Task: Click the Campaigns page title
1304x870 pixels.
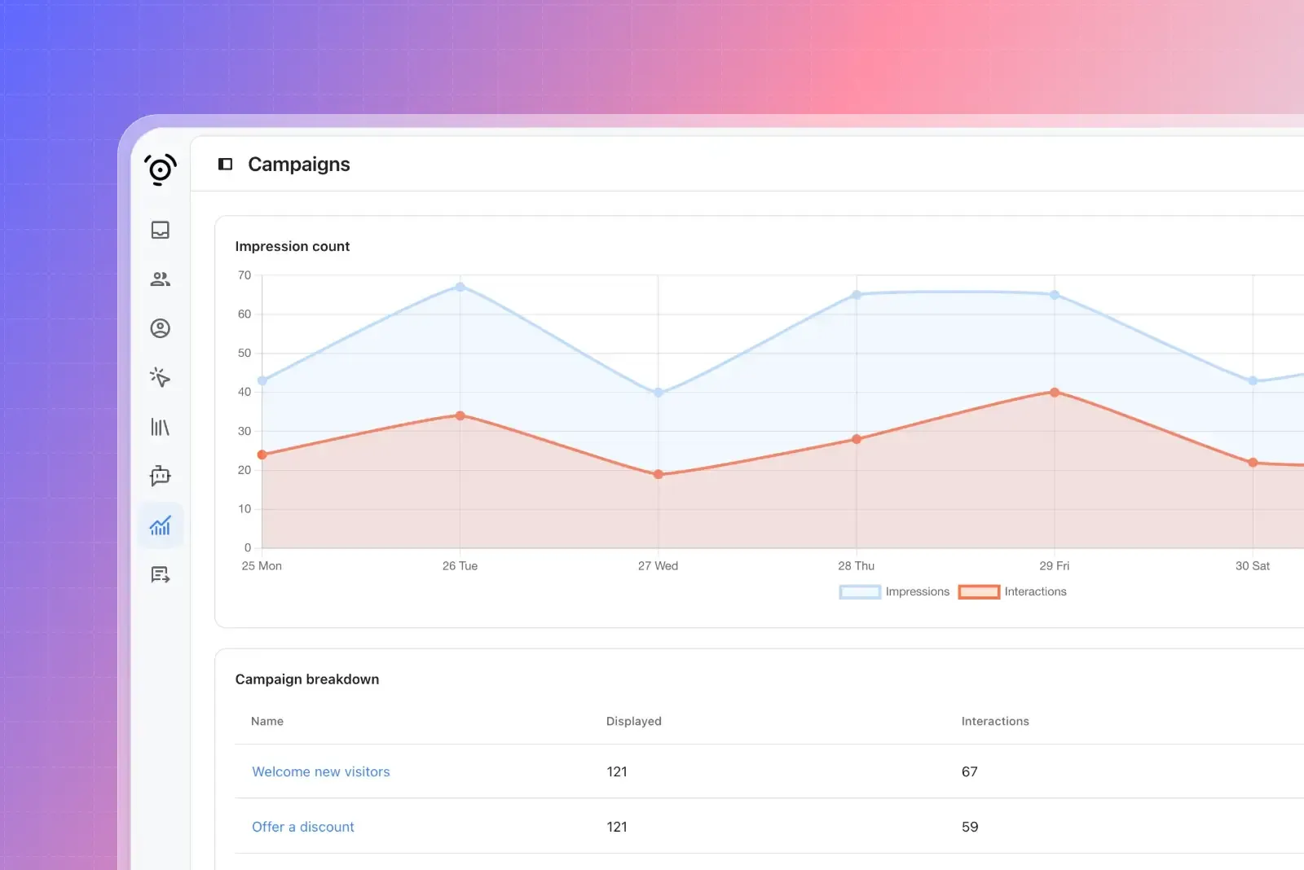Action: (x=299, y=165)
